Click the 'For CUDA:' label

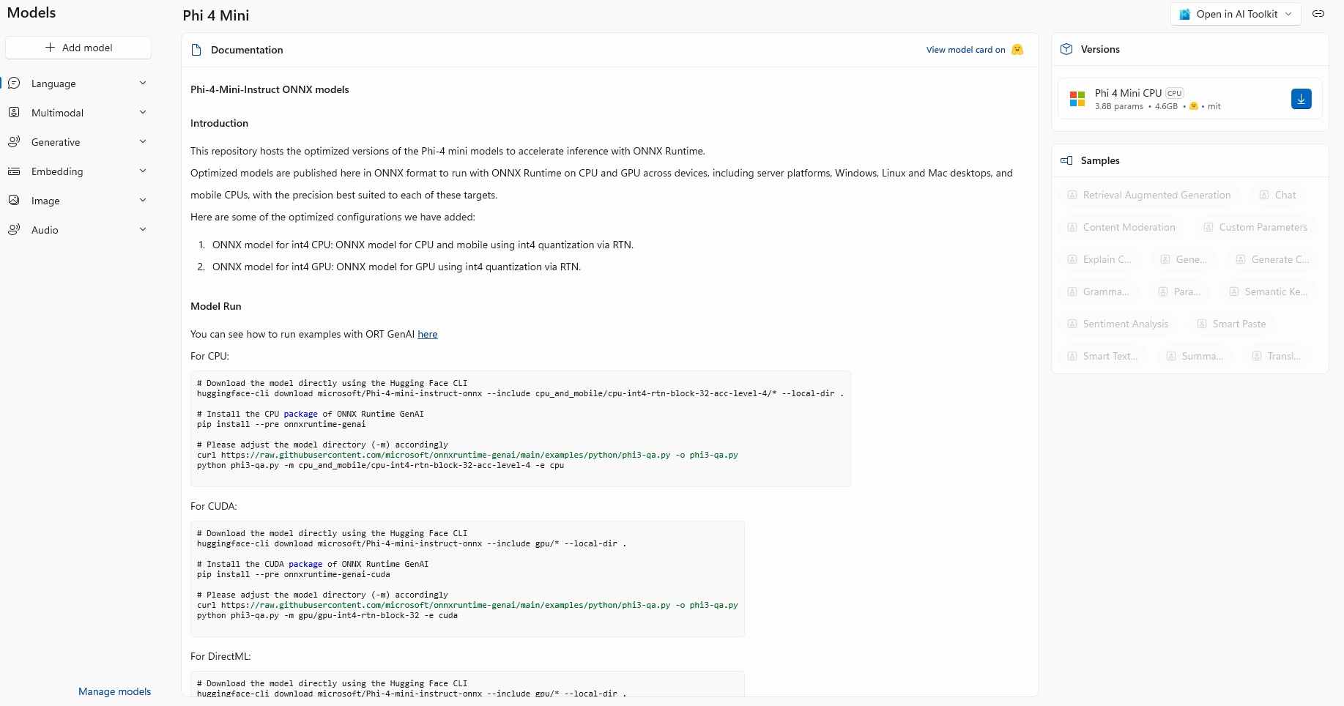coord(213,506)
